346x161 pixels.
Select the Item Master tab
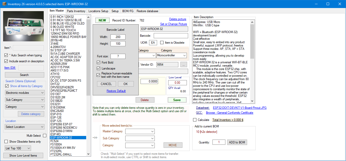57,11
